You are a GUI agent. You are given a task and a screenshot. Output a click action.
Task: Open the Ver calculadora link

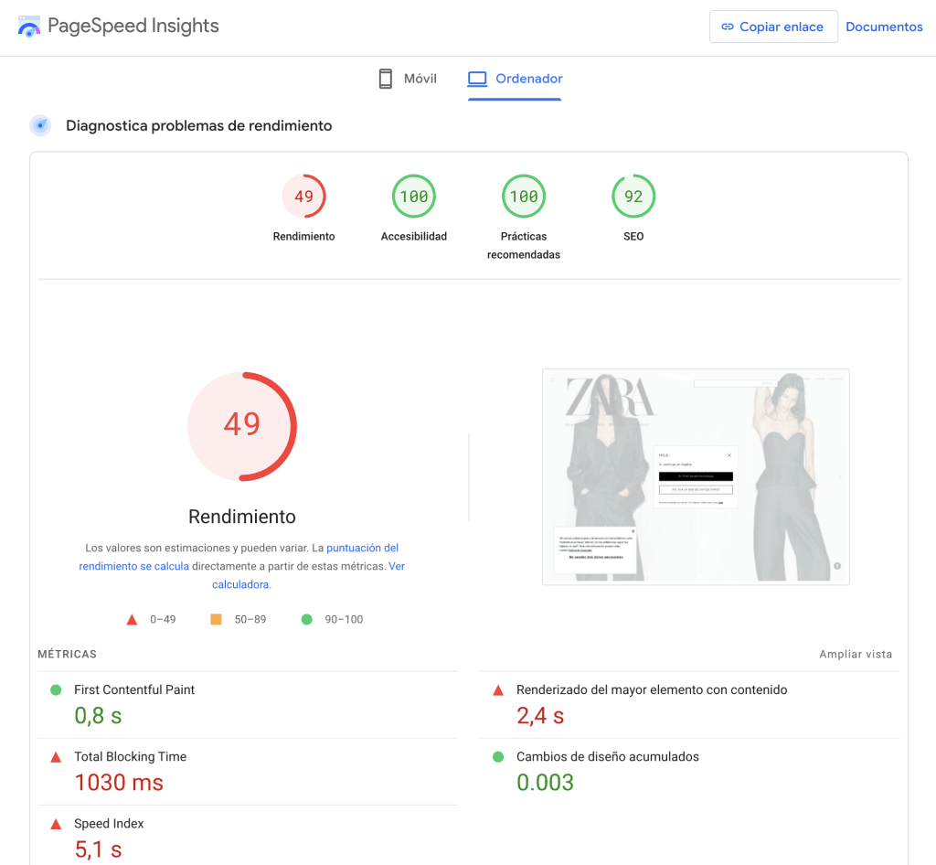pos(396,566)
